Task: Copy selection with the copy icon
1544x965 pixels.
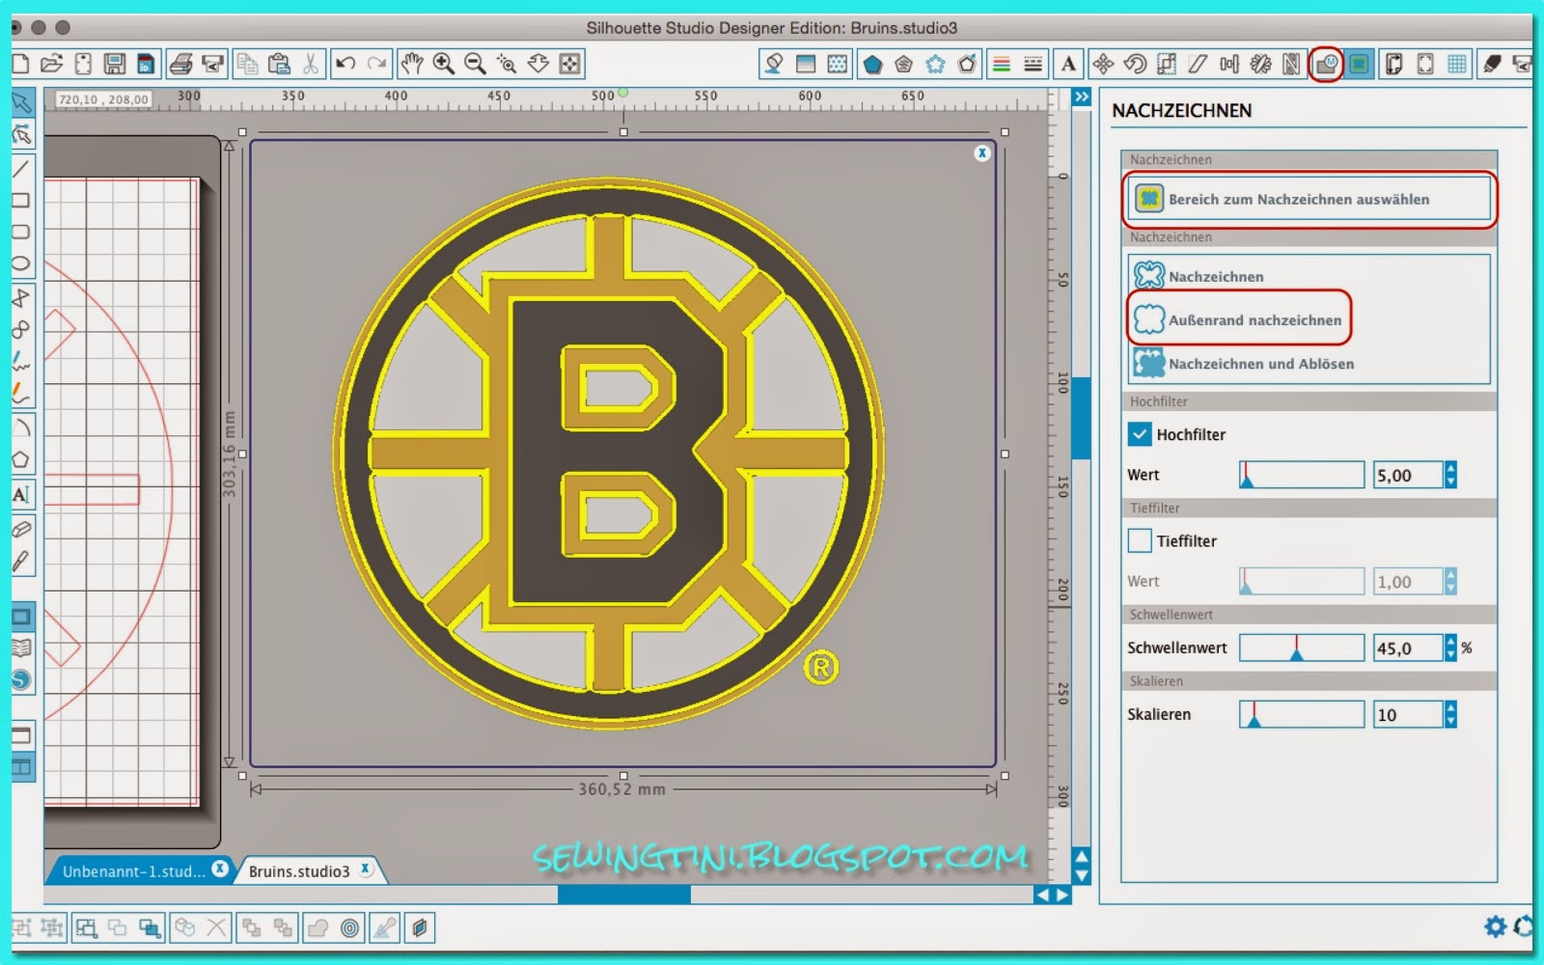Action: point(248,64)
